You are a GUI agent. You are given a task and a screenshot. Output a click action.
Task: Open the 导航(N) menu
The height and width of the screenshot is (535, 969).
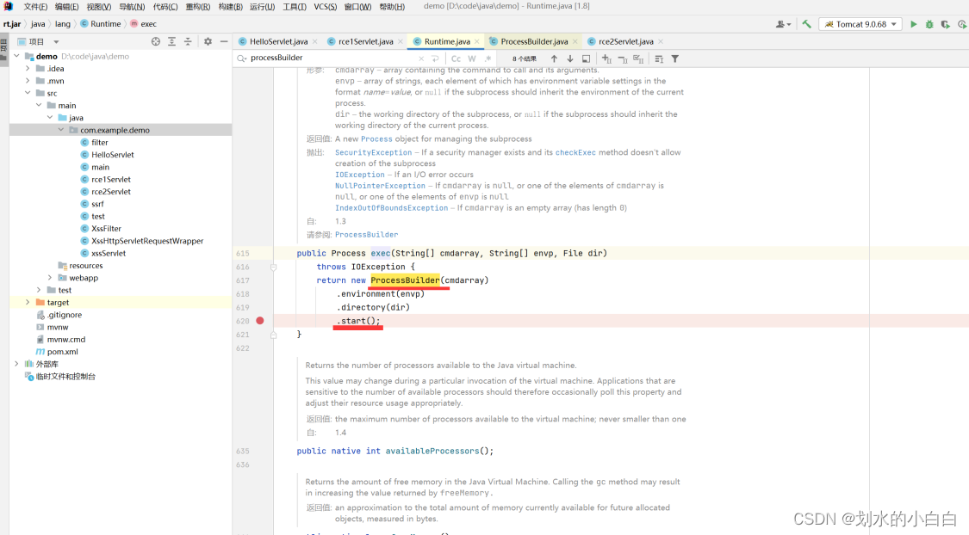(x=132, y=7)
